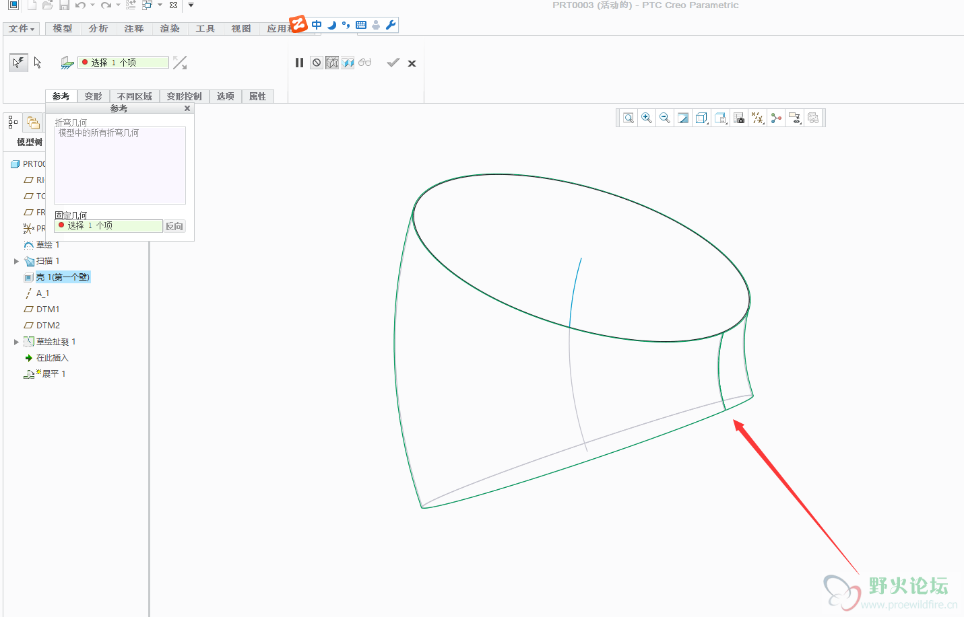Viewport: 964px width, 617px height.
Task: Toggle the unattached preview mode button
Action: point(332,63)
